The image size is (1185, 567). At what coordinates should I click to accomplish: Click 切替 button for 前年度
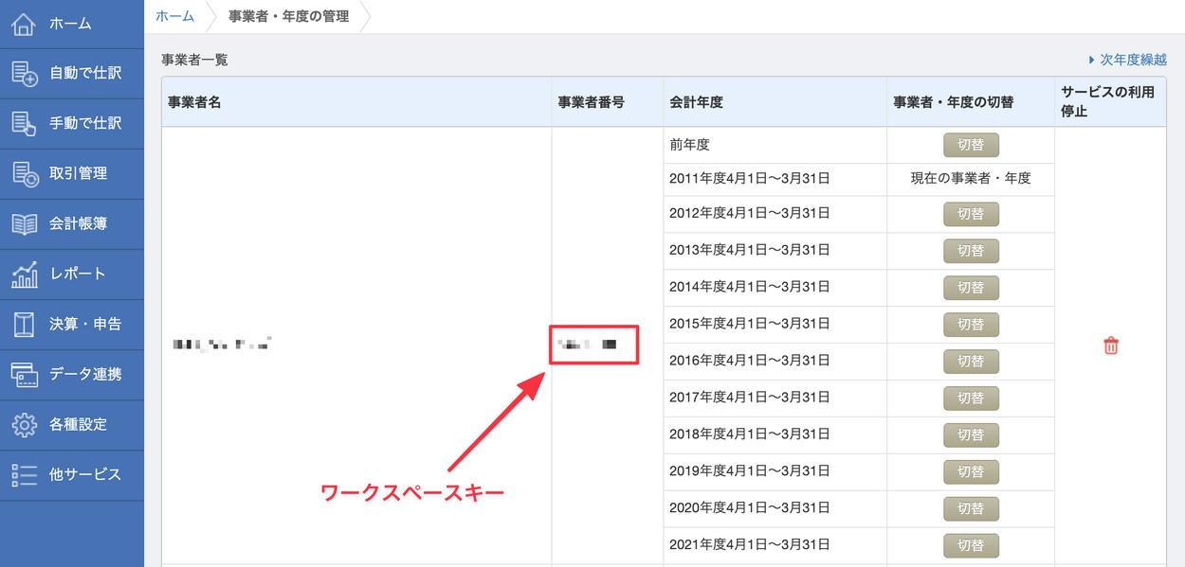click(971, 145)
